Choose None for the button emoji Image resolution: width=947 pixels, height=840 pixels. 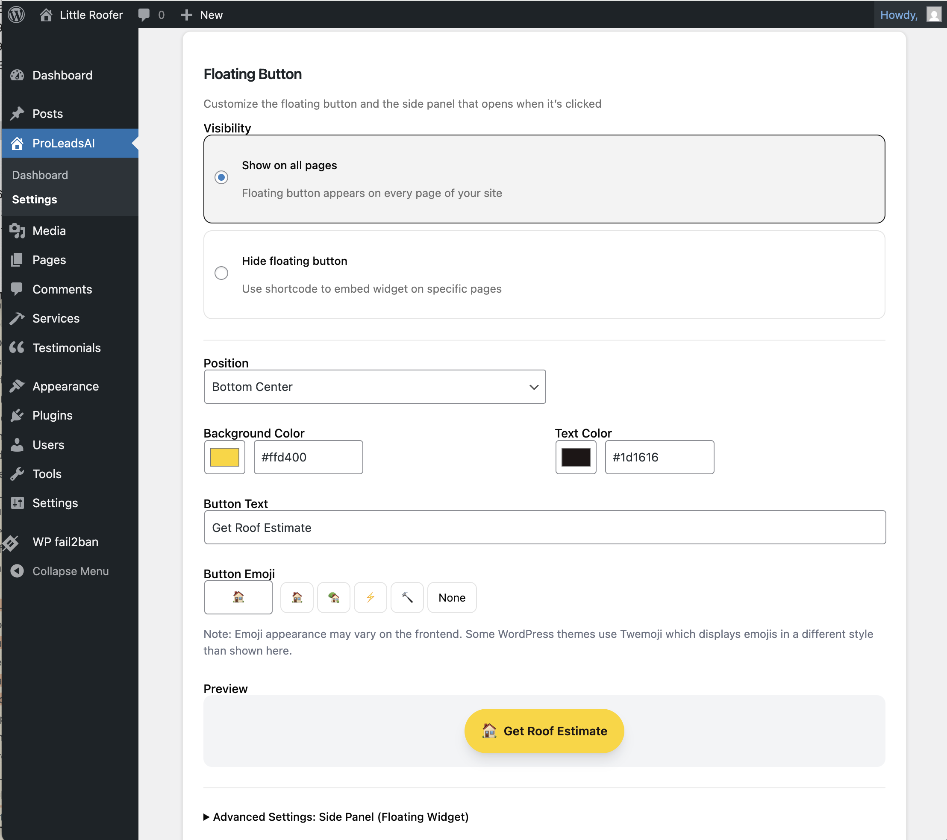click(x=451, y=598)
